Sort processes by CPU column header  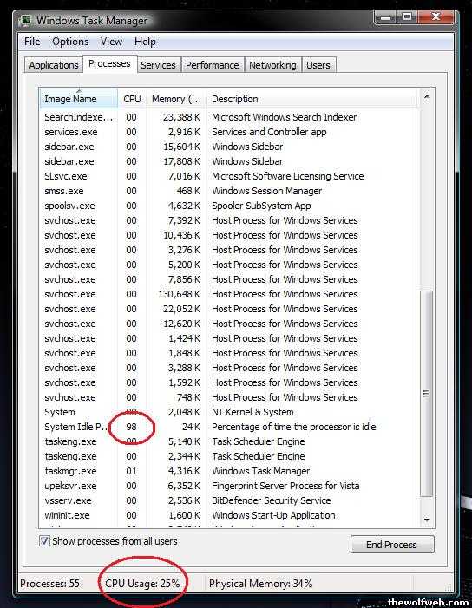132,99
